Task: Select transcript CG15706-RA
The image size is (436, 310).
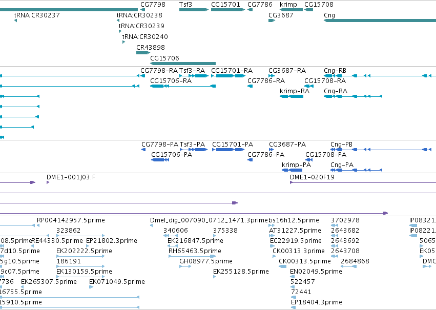Action: [171, 81]
